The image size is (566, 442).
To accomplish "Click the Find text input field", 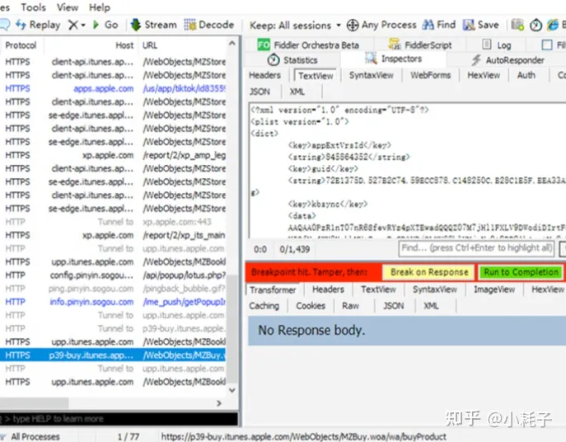I will point(476,248).
